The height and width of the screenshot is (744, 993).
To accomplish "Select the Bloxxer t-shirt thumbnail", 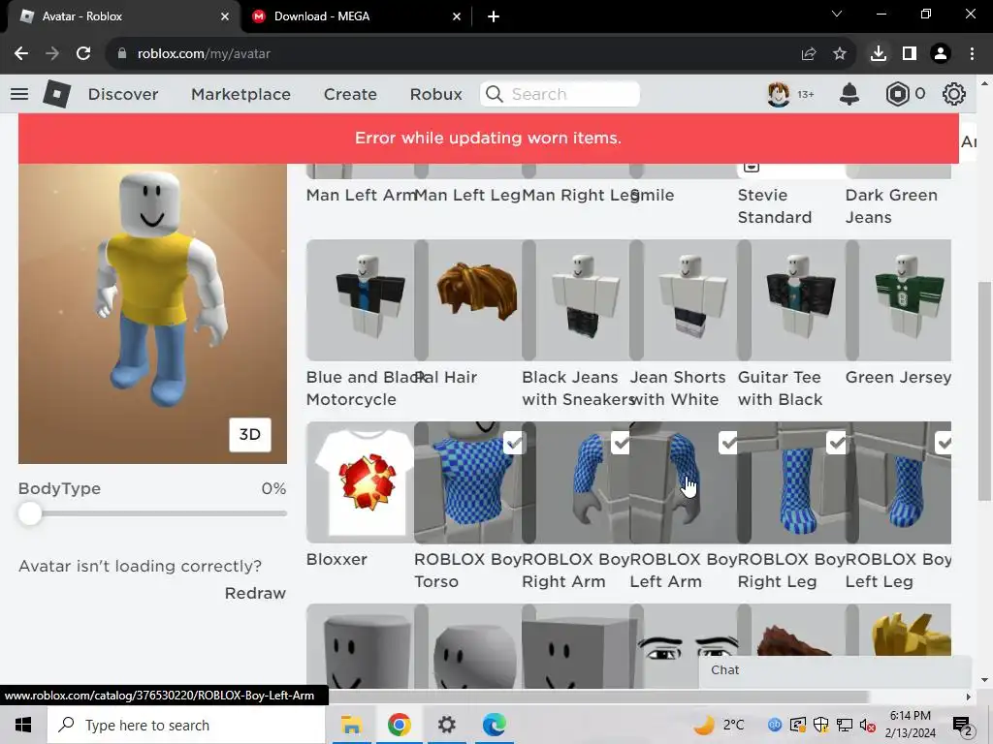I will click(x=361, y=482).
